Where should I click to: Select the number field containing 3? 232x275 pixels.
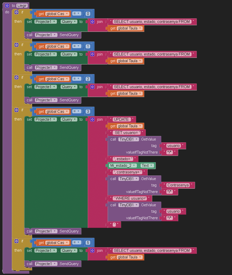pyautogui.click(x=88, y=112)
